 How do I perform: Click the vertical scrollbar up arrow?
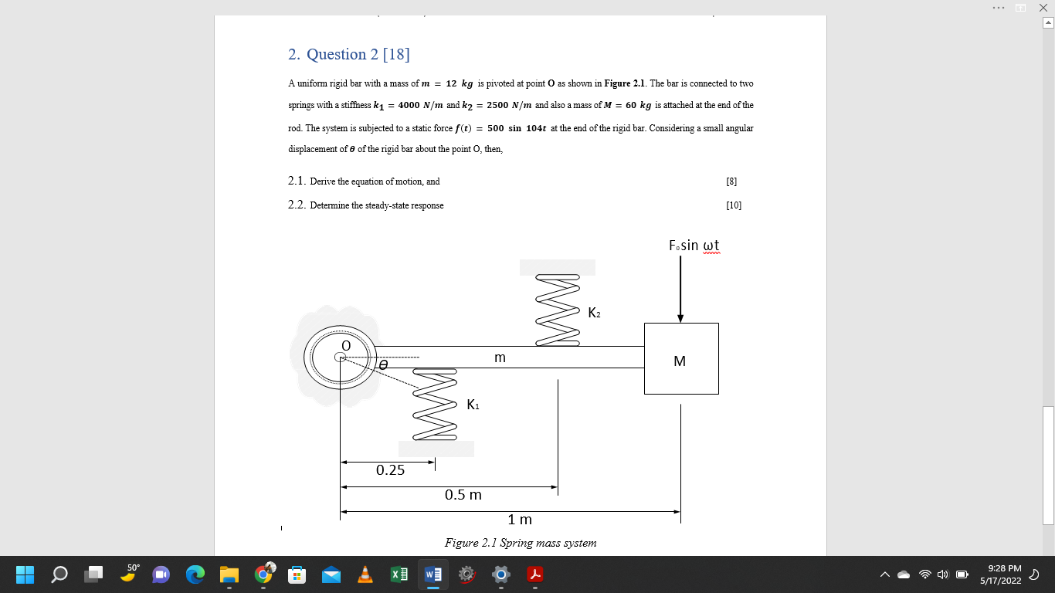point(1048,22)
